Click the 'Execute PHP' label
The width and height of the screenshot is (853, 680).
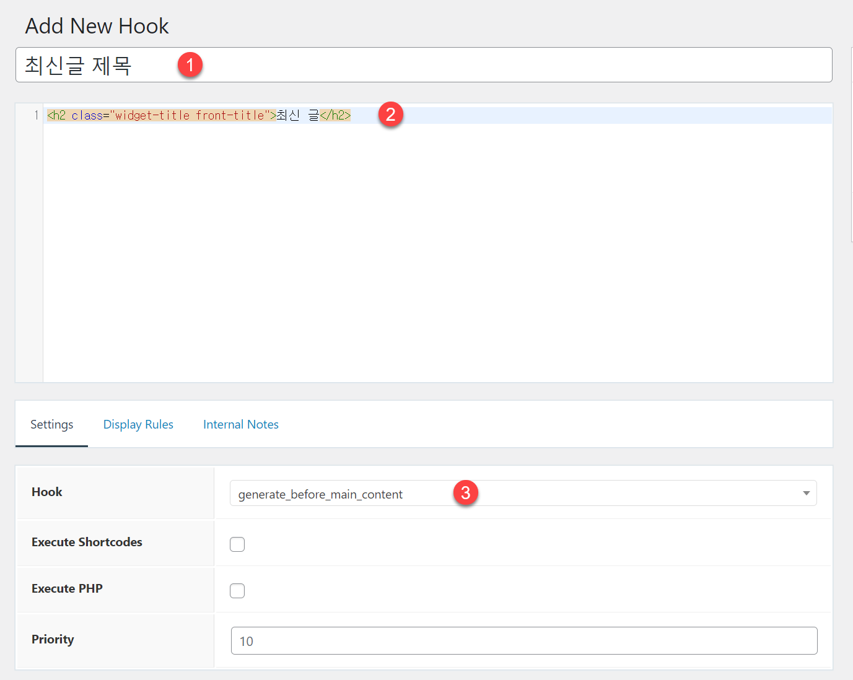[67, 588]
